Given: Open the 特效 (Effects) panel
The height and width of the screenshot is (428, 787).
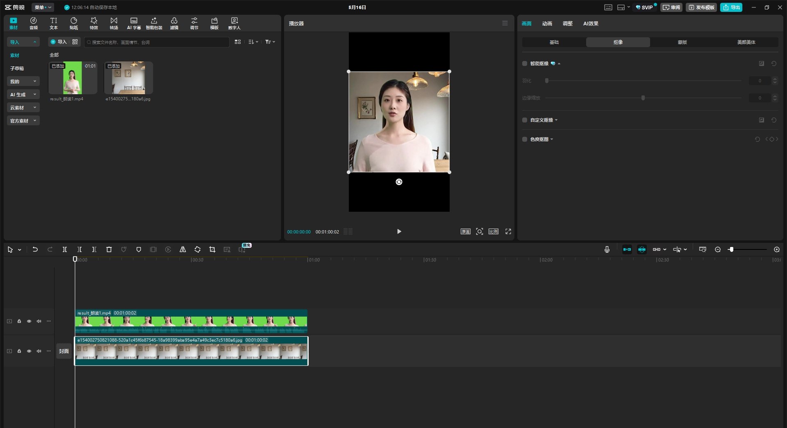Looking at the screenshot, I should click(x=93, y=23).
